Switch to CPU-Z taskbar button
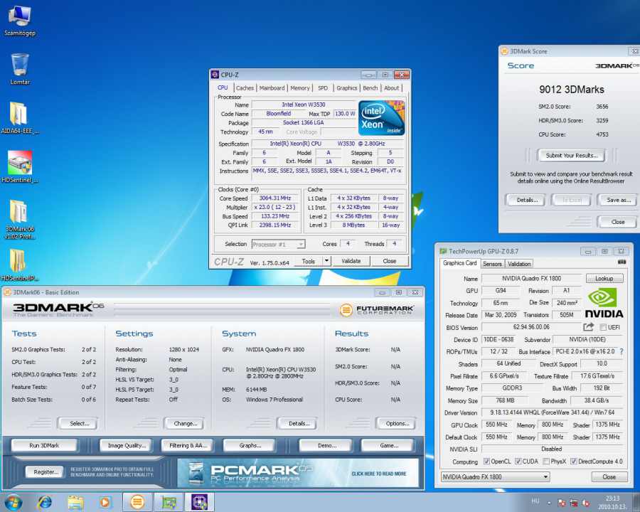Screen dimensions: 640x512 199,502
